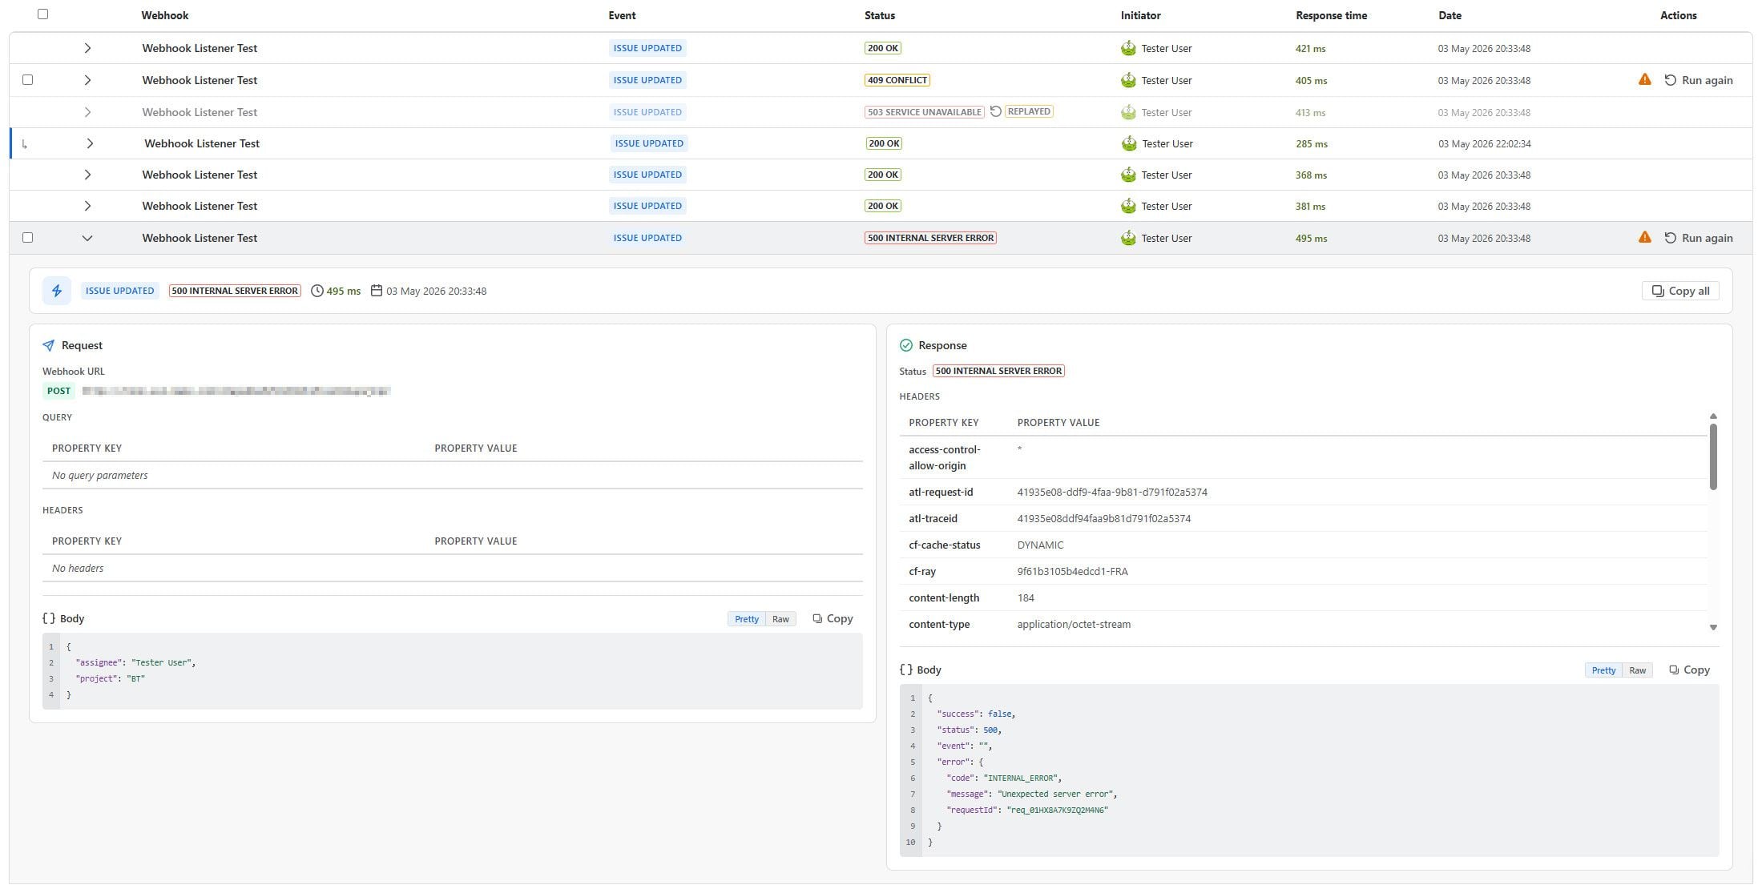Viewport: 1762px width, 893px height.
Task: Click the lightning bolt icon in detail header
Action: 57,291
